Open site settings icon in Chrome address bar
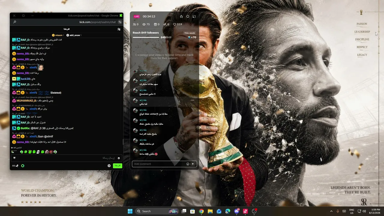This screenshot has width=384, height=216. [120, 22]
